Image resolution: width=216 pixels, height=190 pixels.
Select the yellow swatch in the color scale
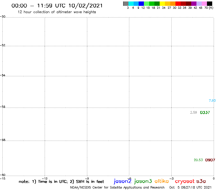click(162, 4)
